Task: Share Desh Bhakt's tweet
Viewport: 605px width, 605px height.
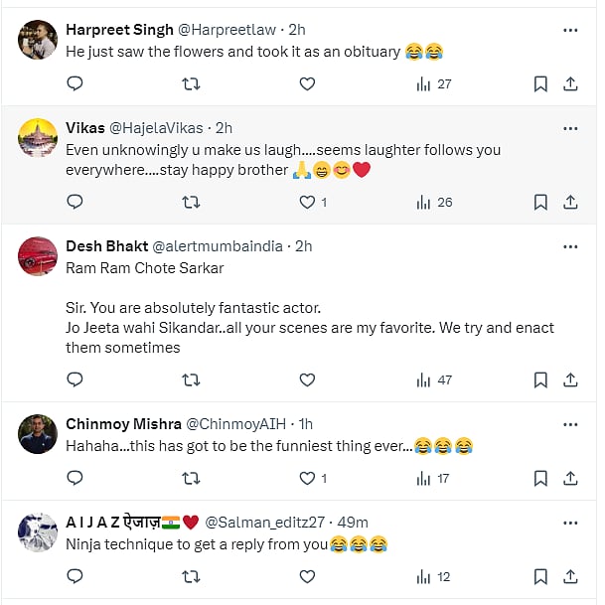Action: pos(570,379)
